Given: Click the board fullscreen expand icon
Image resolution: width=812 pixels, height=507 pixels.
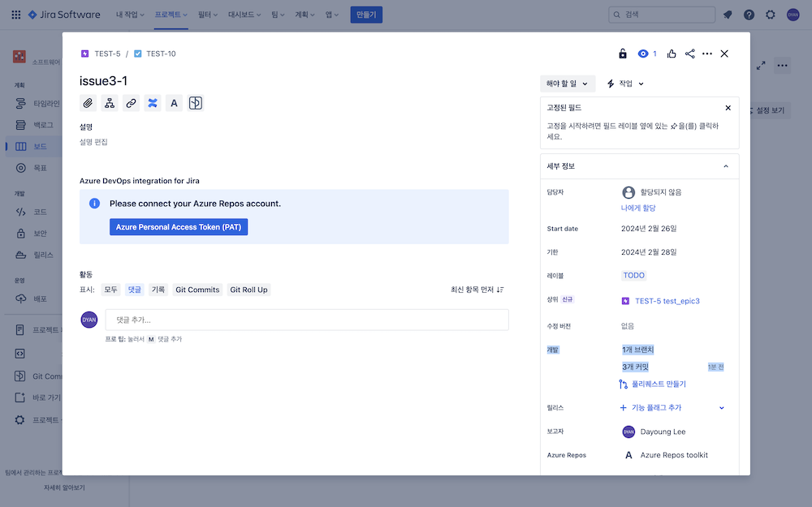Looking at the screenshot, I should (761, 66).
